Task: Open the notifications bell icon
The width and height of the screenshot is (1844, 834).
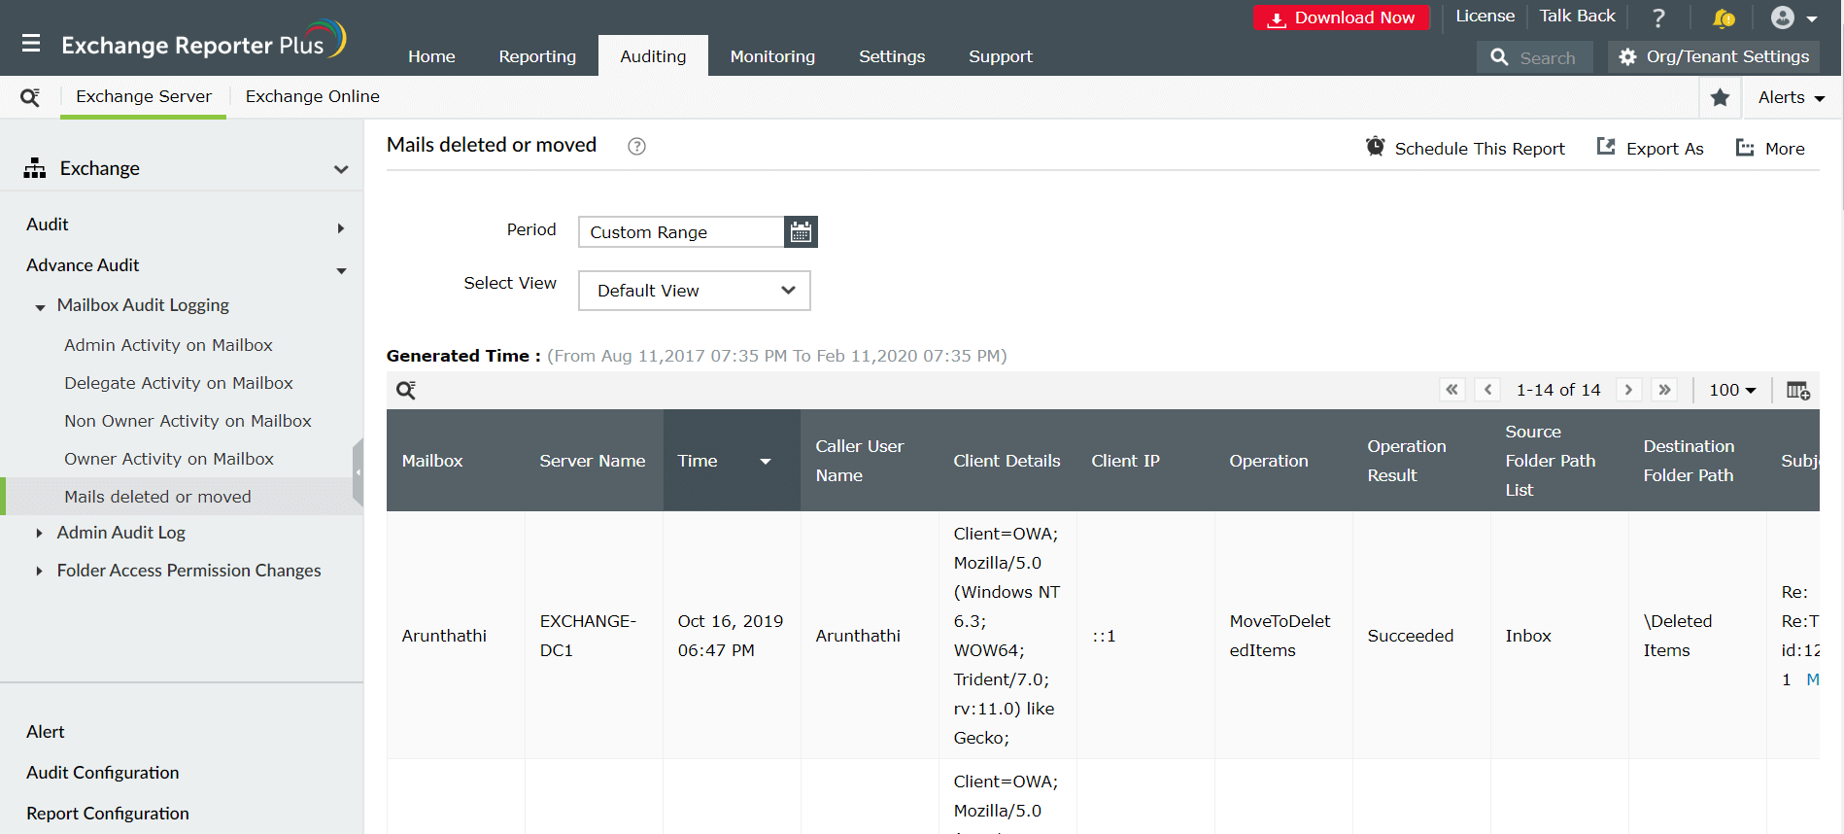Action: click(1724, 17)
